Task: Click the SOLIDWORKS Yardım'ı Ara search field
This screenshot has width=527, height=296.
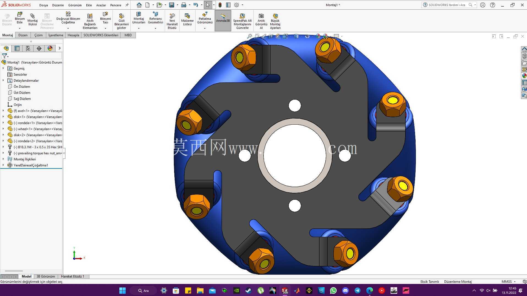Action: [x=447, y=5]
